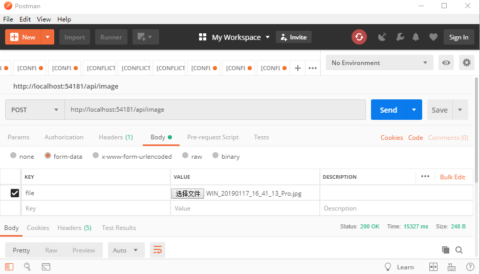Open column options dots in table header
This screenshot has width=480, height=274.
click(425, 176)
